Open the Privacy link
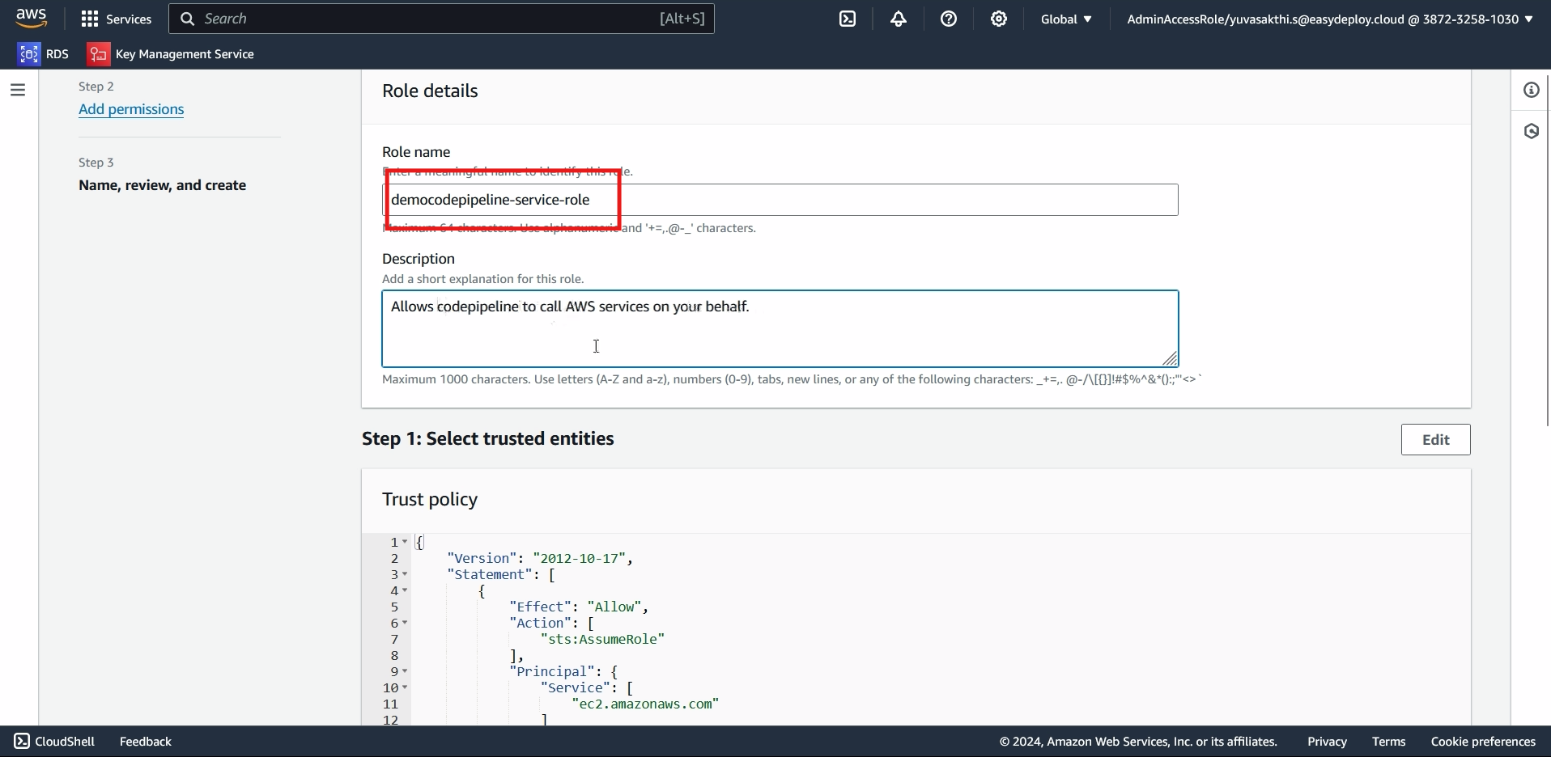 pos(1327,742)
